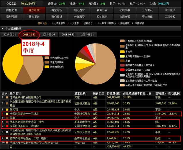This screenshot has height=150, width=183.
Task: Click 基本养老保险基金八零二组合 legend swatch
Action: [x=122, y=65]
